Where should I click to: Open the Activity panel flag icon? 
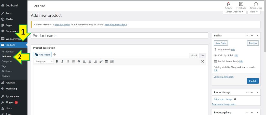[229, 4]
